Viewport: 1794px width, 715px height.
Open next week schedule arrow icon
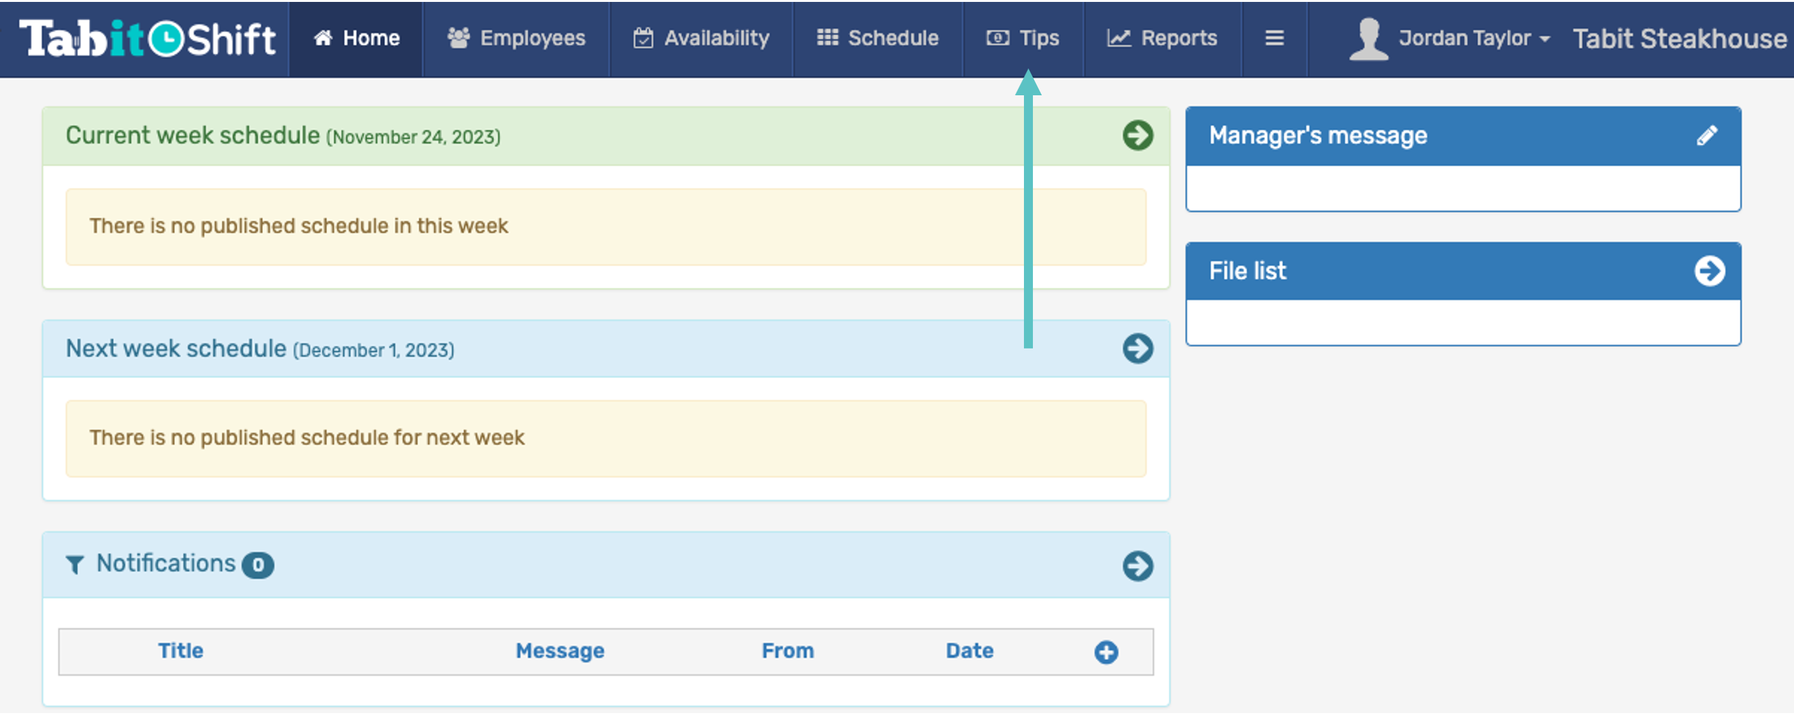1137,348
